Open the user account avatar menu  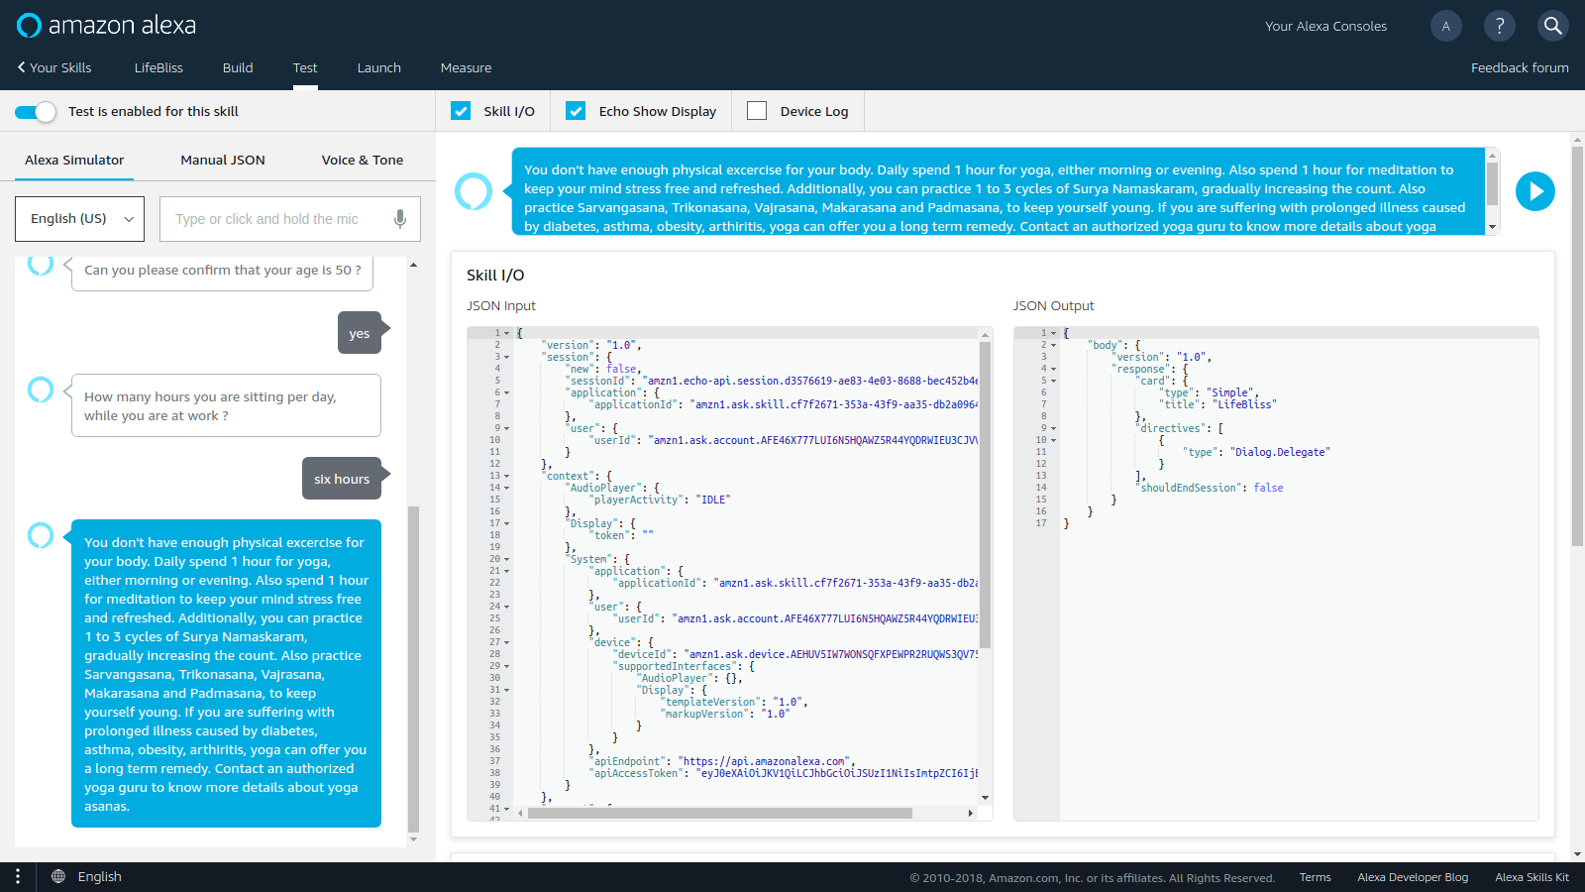(x=1446, y=26)
